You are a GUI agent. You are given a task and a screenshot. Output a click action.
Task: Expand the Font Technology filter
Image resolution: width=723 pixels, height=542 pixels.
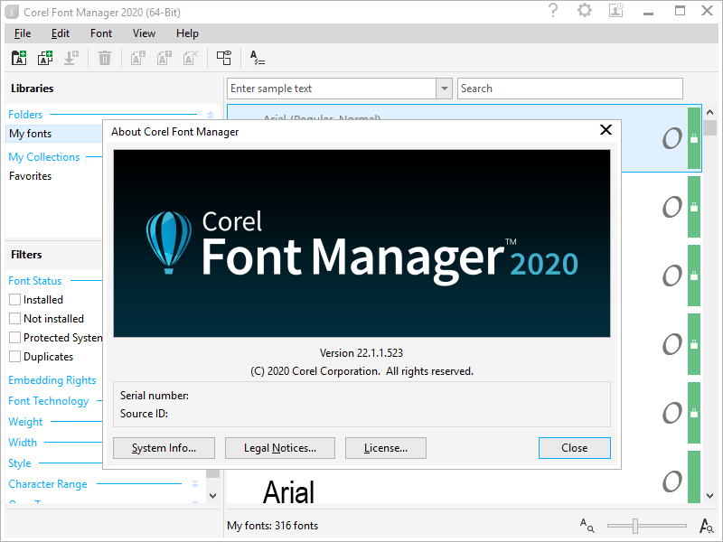pos(49,401)
